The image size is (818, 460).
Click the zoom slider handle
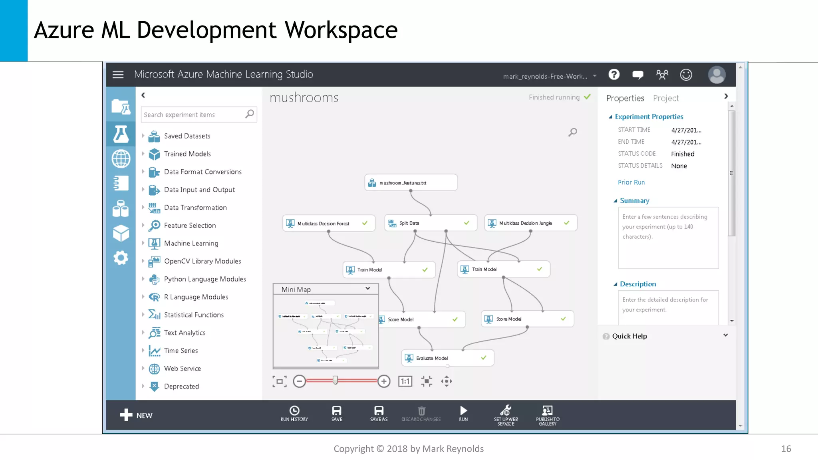[x=335, y=380]
